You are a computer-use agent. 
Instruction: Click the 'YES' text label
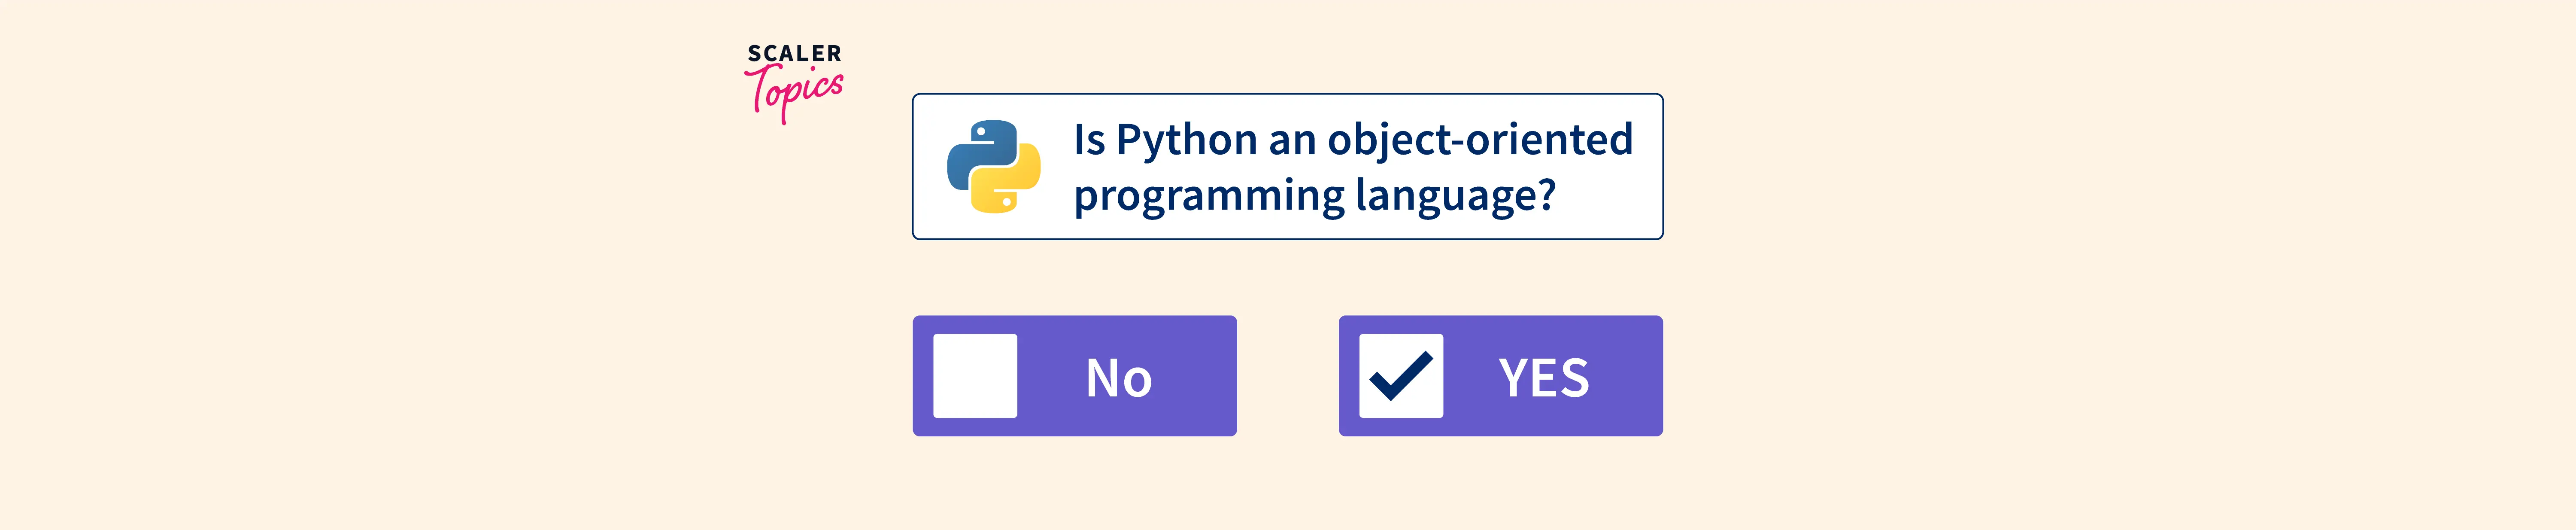coord(1543,378)
